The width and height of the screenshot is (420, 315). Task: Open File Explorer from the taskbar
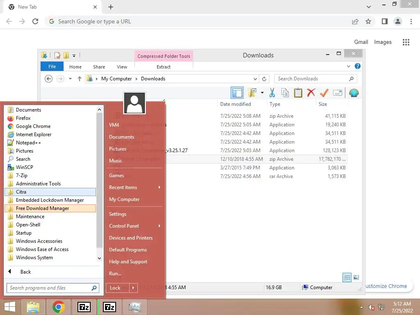[33, 307]
